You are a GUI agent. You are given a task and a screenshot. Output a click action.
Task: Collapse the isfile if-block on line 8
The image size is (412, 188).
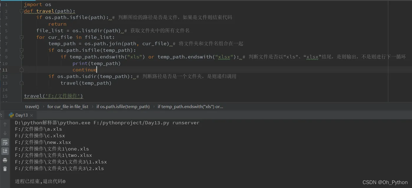(21, 50)
